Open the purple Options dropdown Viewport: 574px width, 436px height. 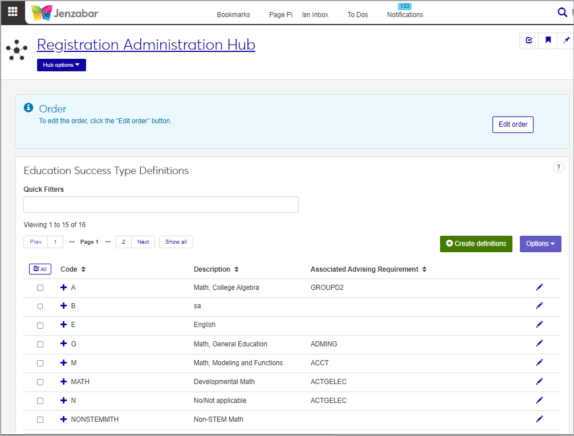coord(540,244)
